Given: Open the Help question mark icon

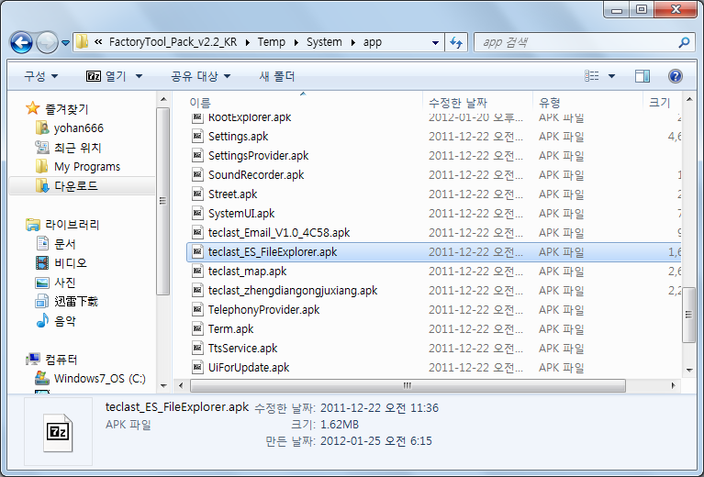Looking at the screenshot, I should (x=676, y=76).
